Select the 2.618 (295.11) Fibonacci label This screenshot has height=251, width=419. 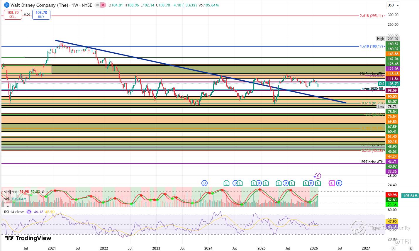pos(371,16)
